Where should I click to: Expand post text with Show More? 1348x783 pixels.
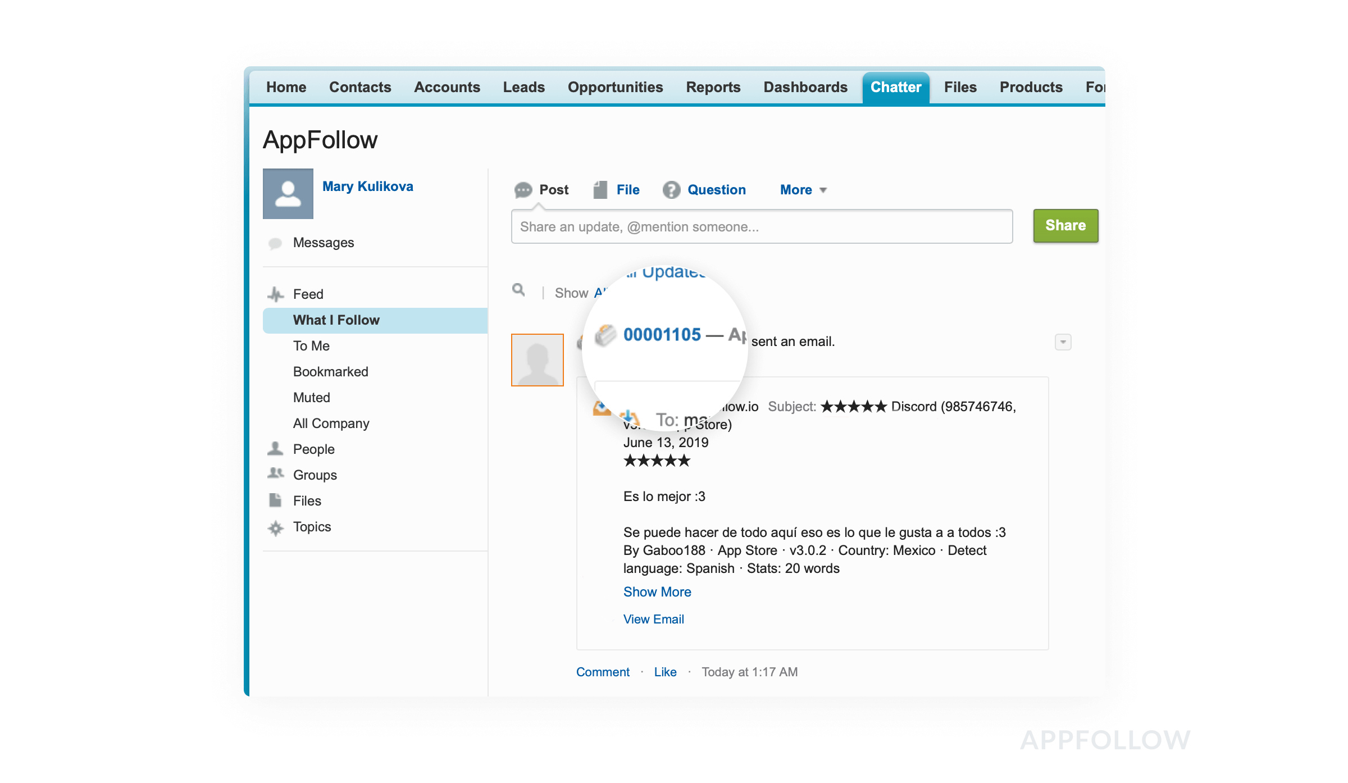coord(657,592)
